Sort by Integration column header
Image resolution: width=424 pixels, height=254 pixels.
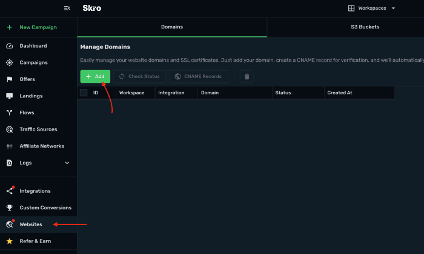coord(171,93)
